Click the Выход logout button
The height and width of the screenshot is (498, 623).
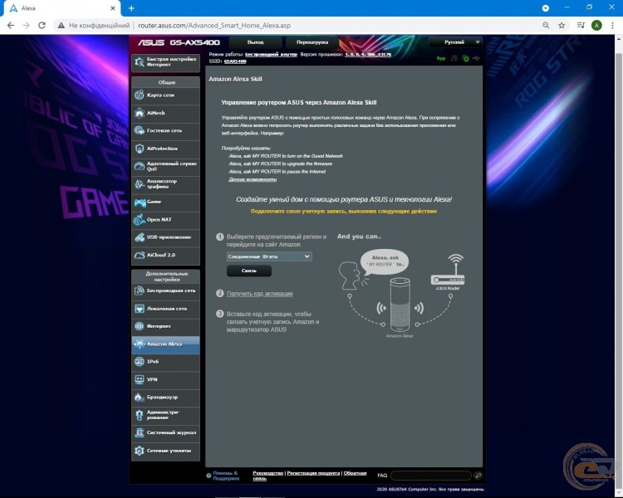pyautogui.click(x=256, y=42)
